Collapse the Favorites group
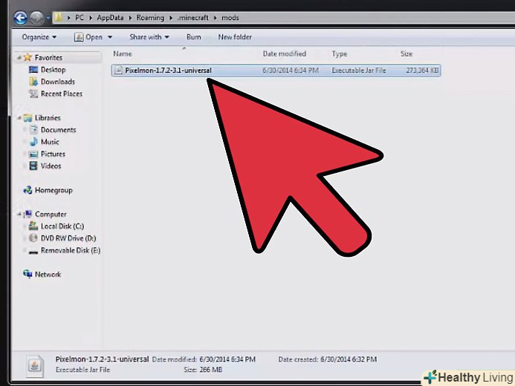 19,58
